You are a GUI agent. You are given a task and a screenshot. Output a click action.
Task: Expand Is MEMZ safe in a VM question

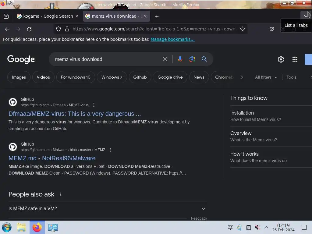108,208
